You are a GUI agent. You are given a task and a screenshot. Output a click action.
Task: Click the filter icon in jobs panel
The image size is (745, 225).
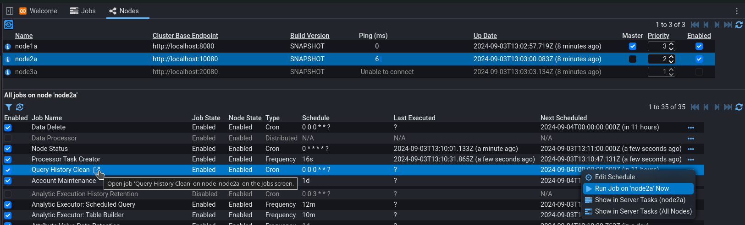[8, 107]
